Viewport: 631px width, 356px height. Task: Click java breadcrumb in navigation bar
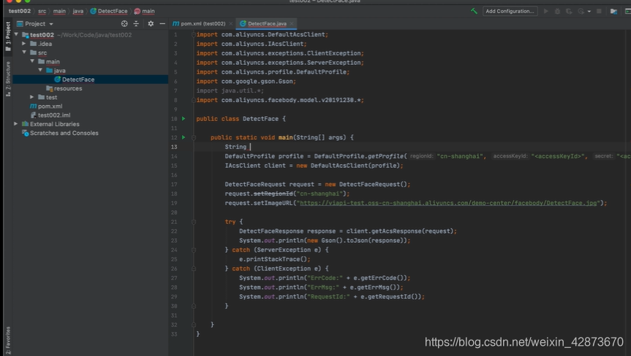coord(78,11)
